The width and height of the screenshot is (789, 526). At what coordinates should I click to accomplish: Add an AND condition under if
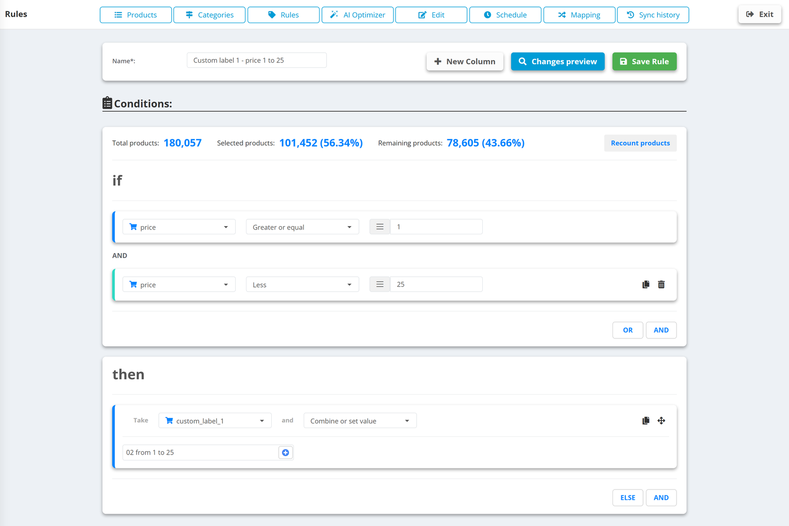pyautogui.click(x=661, y=330)
